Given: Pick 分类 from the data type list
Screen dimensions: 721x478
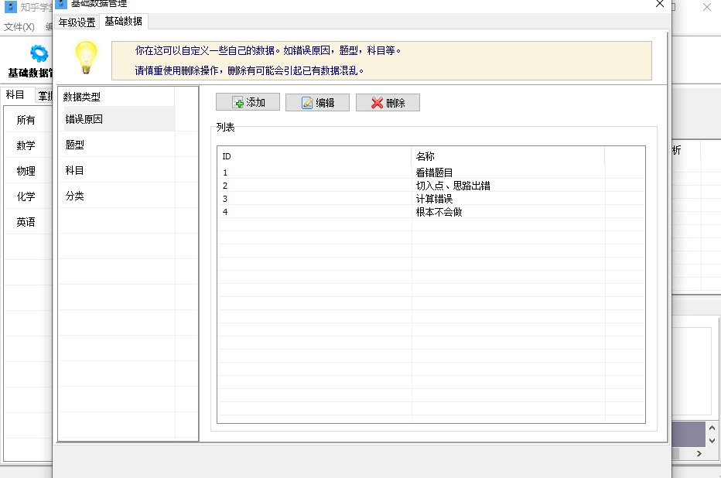Looking at the screenshot, I should [75, 196].
